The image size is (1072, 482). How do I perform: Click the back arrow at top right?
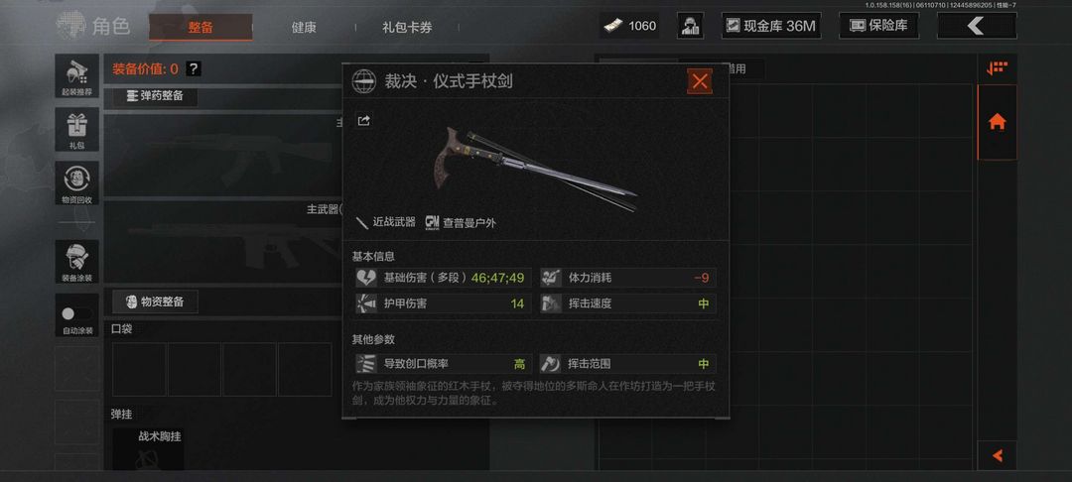pos(977,26)
